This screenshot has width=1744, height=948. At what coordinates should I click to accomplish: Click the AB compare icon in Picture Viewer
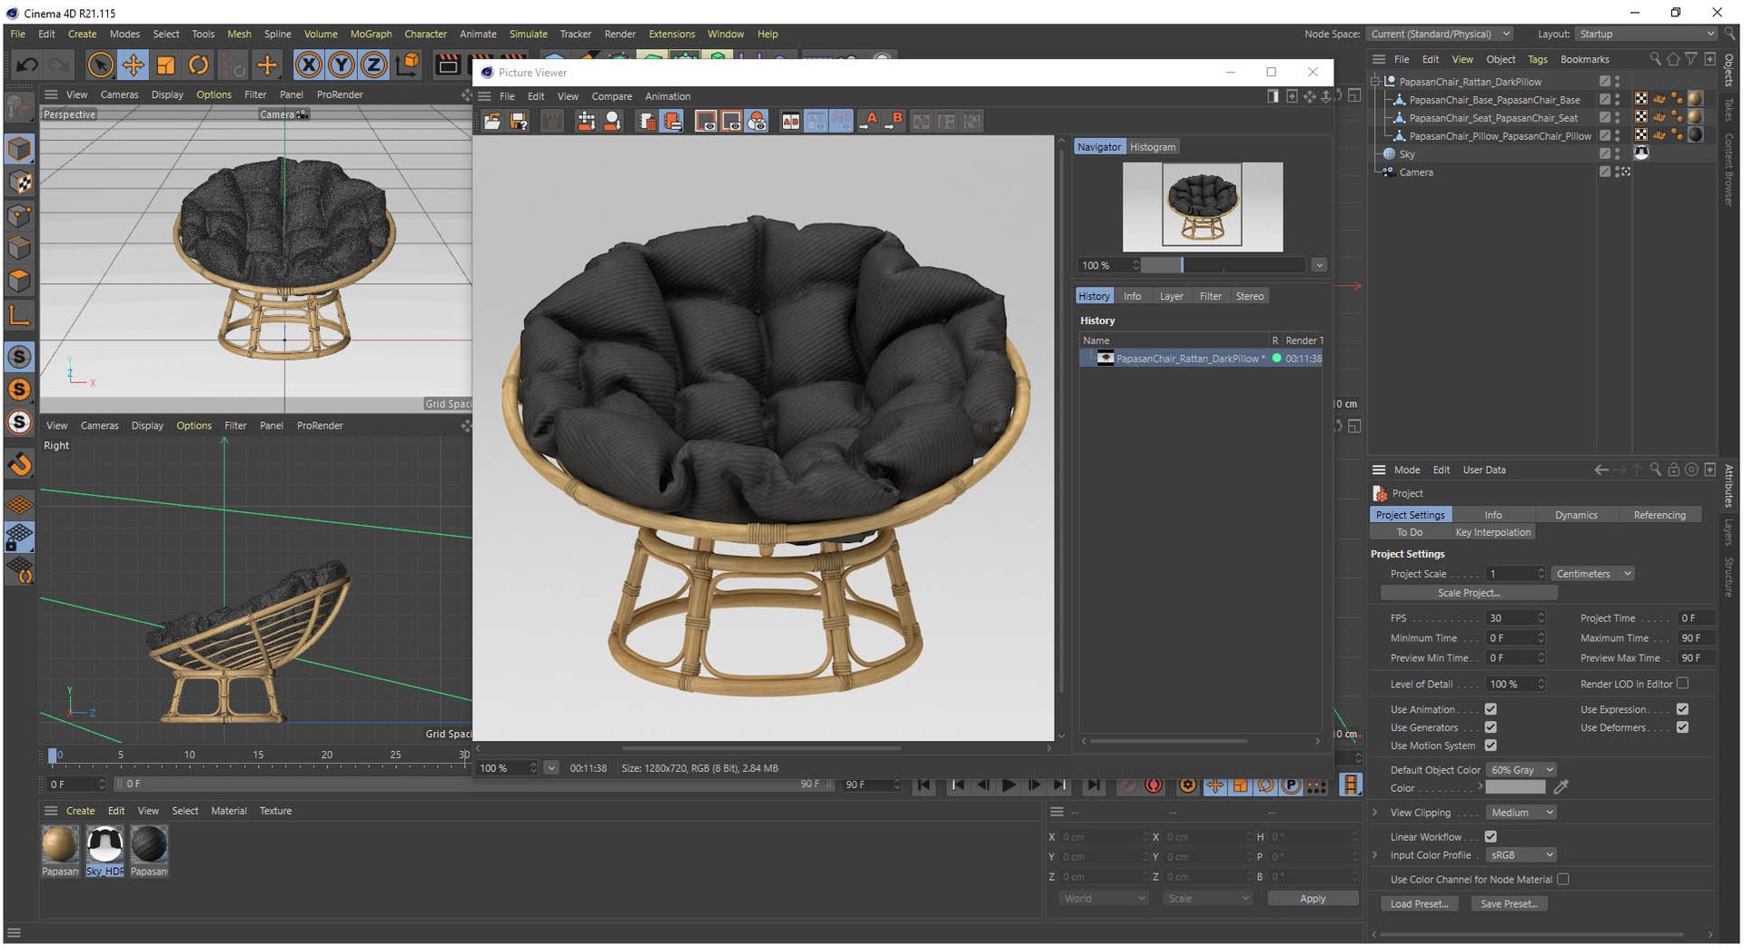click(791, 121)
